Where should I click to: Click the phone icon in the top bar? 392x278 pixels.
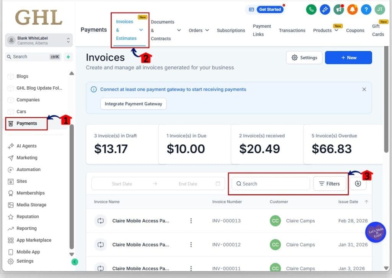(311, 9)
